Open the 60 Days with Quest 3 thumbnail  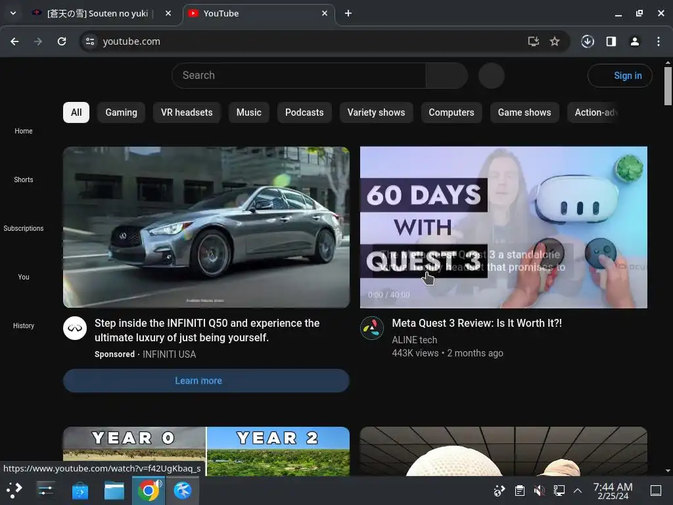click(x=503, y=227)
